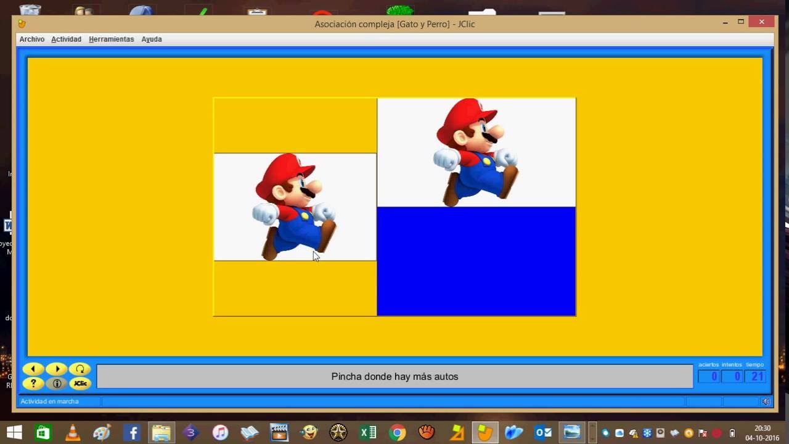The height and width of the screenshot is (444, 789).
Task: Click the aciertos counter box
Action: [x=709, y=376]
